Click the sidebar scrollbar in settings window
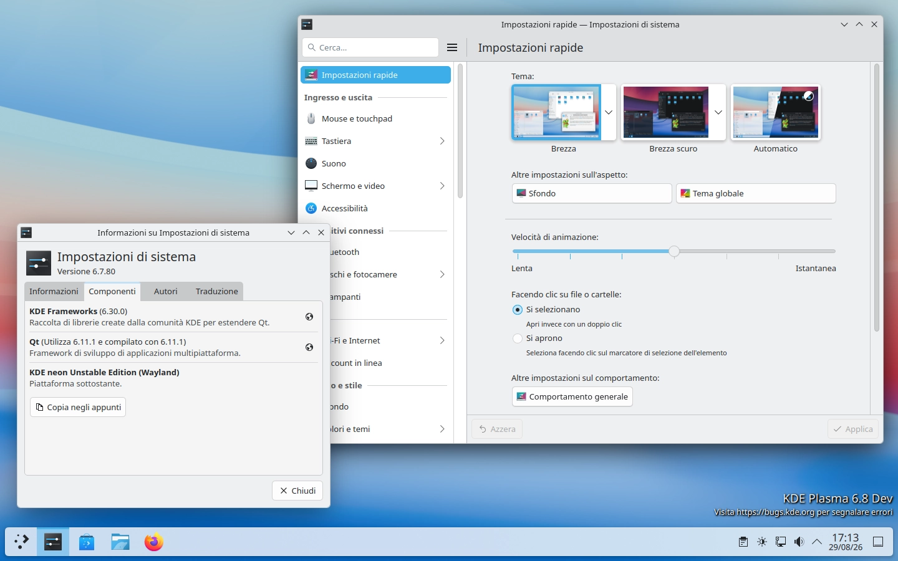 point(460,131)
